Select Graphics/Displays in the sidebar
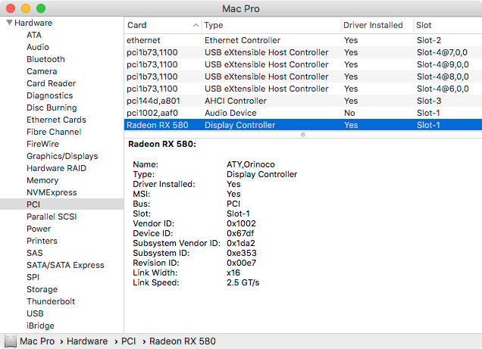The image size is (482, 349). 62,156
